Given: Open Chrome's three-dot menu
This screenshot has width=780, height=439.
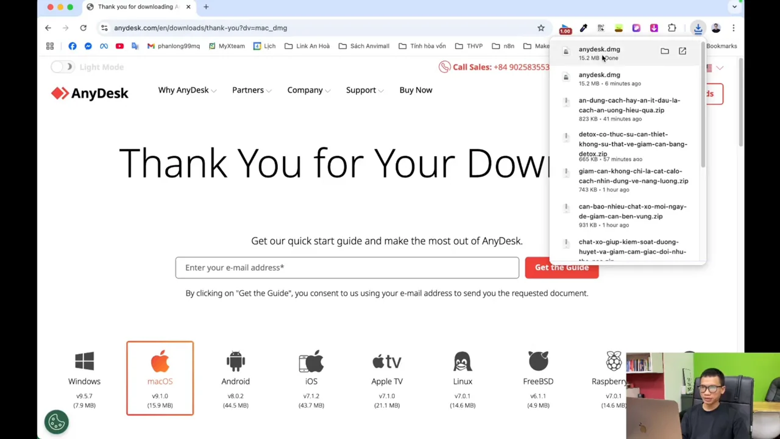Looking at the screenshot, I should tap(734, 28).
